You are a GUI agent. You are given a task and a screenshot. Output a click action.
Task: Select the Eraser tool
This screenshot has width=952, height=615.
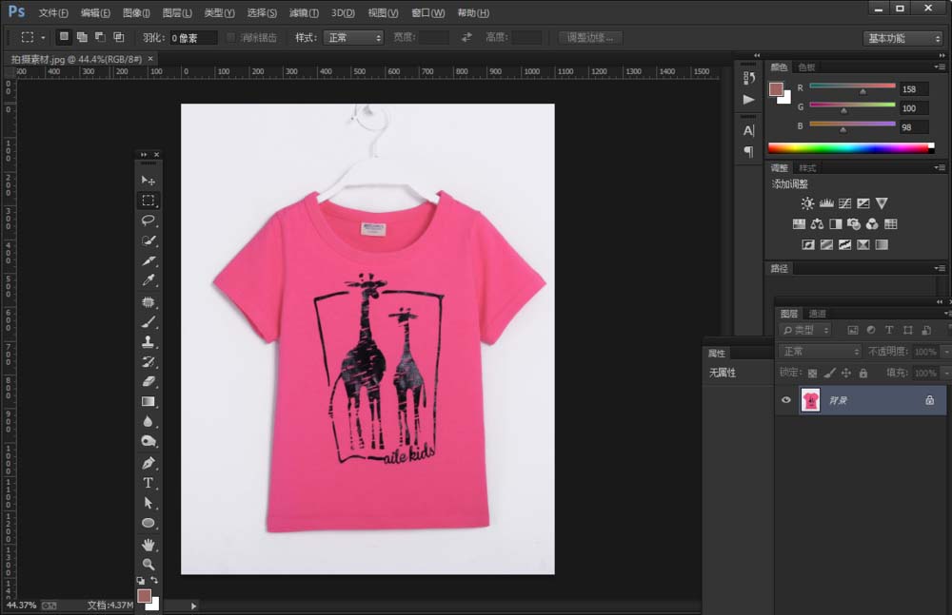point(149,381)
